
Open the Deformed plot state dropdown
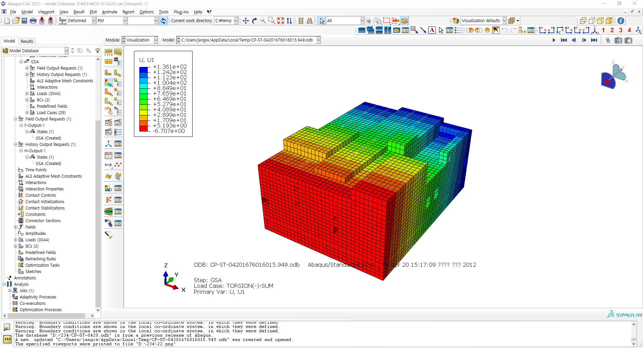(94, 21)
